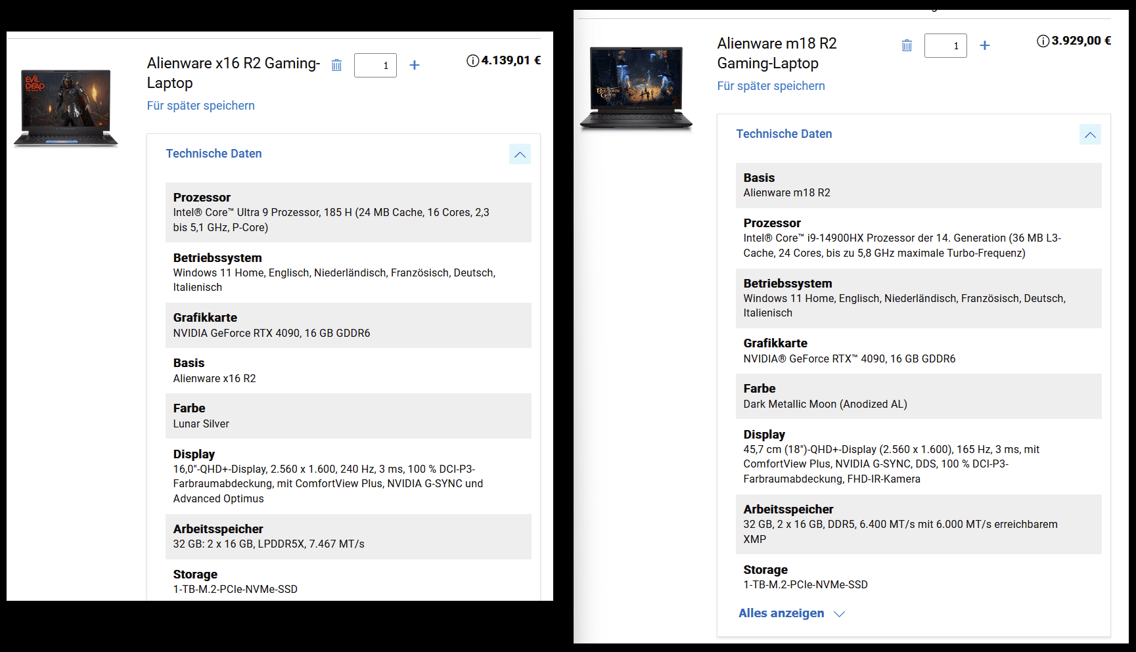The image size is (1136, 652).
Task: Click the Alienware m18 R2 quantity field
Action: 945,45
